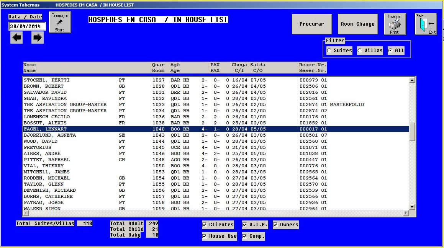Select the All filter radio button
Screen dimensions: 444x248
[390, 51]
